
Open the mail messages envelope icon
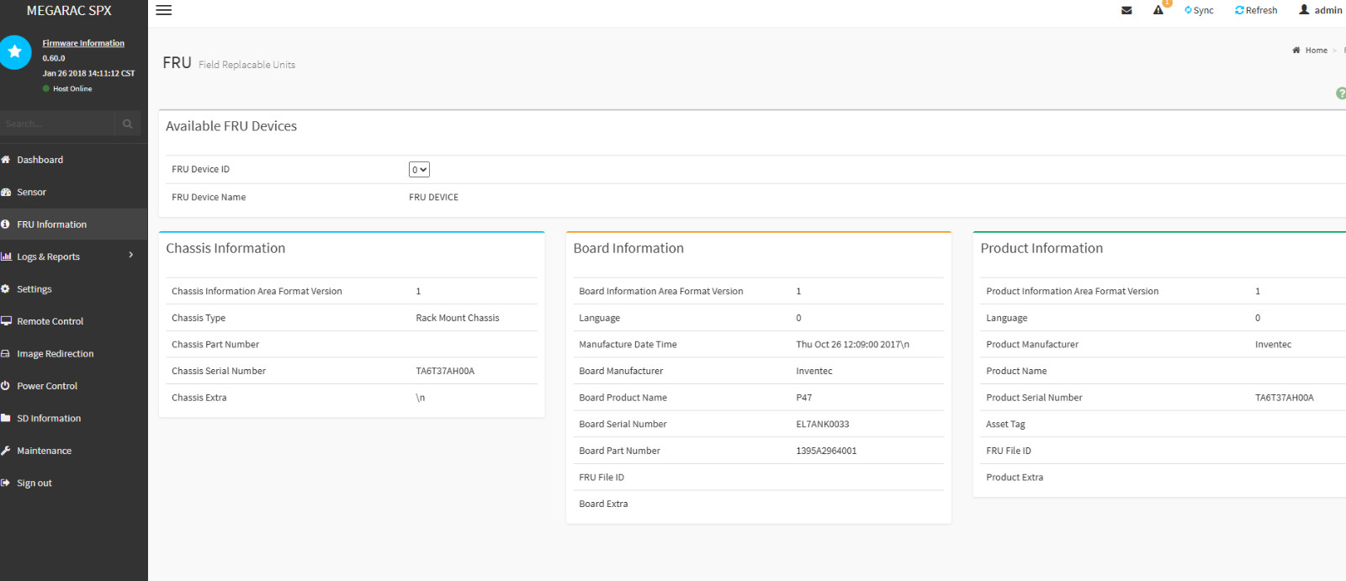pos(1126,10)
